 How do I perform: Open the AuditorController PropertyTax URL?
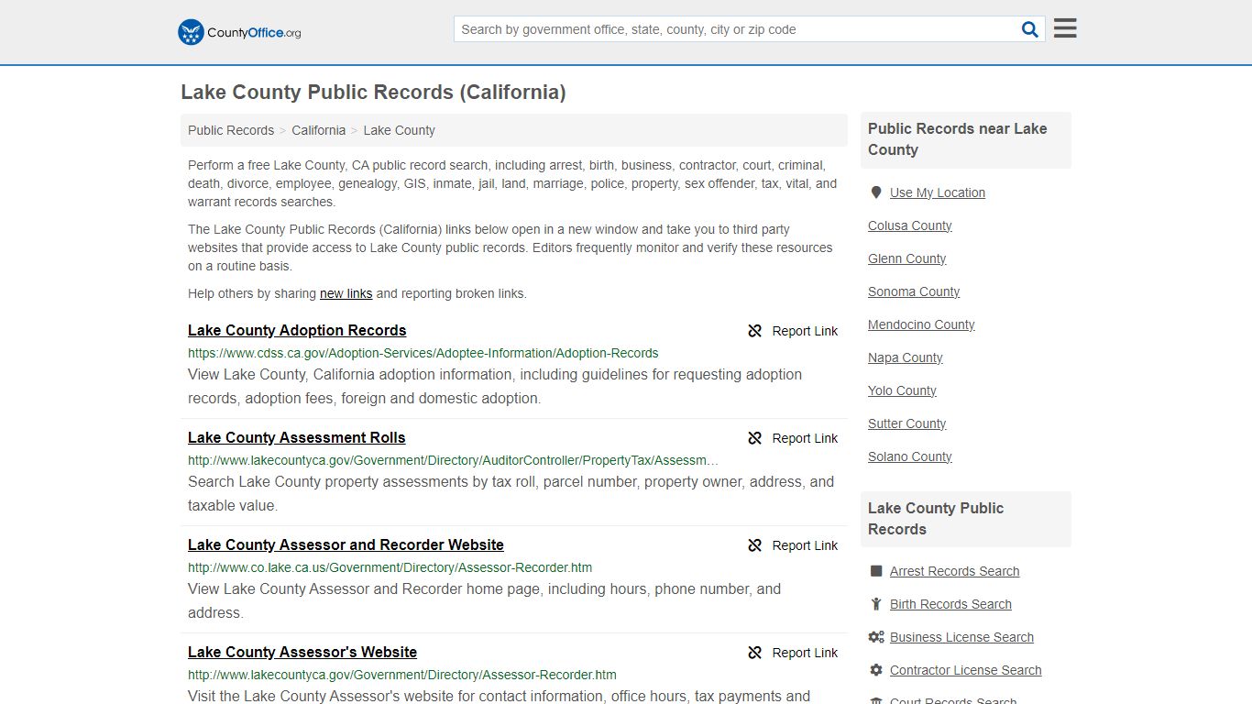[453, 460]
